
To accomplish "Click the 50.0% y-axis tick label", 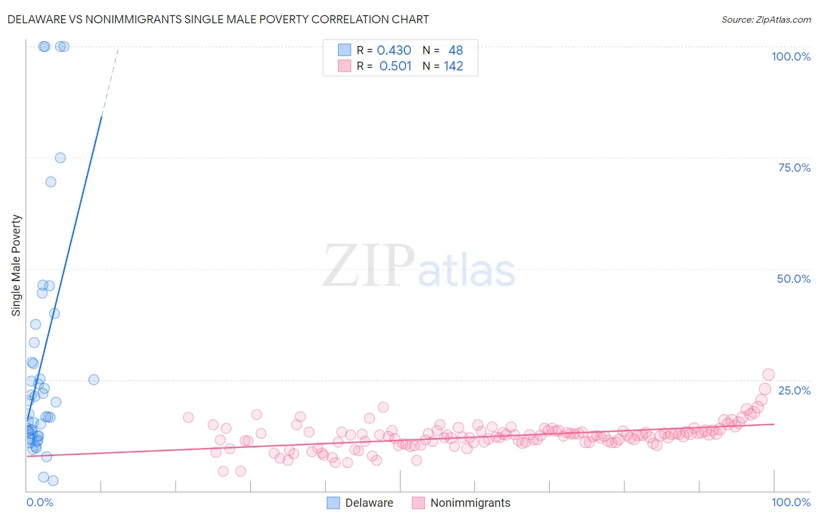I will pyautogui.click(x=794, y=279).
